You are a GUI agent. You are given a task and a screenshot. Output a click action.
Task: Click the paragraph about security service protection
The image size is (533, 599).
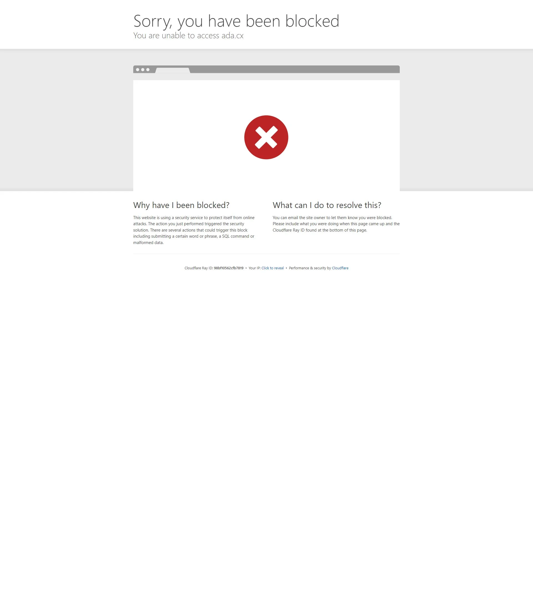click(194, 230)
